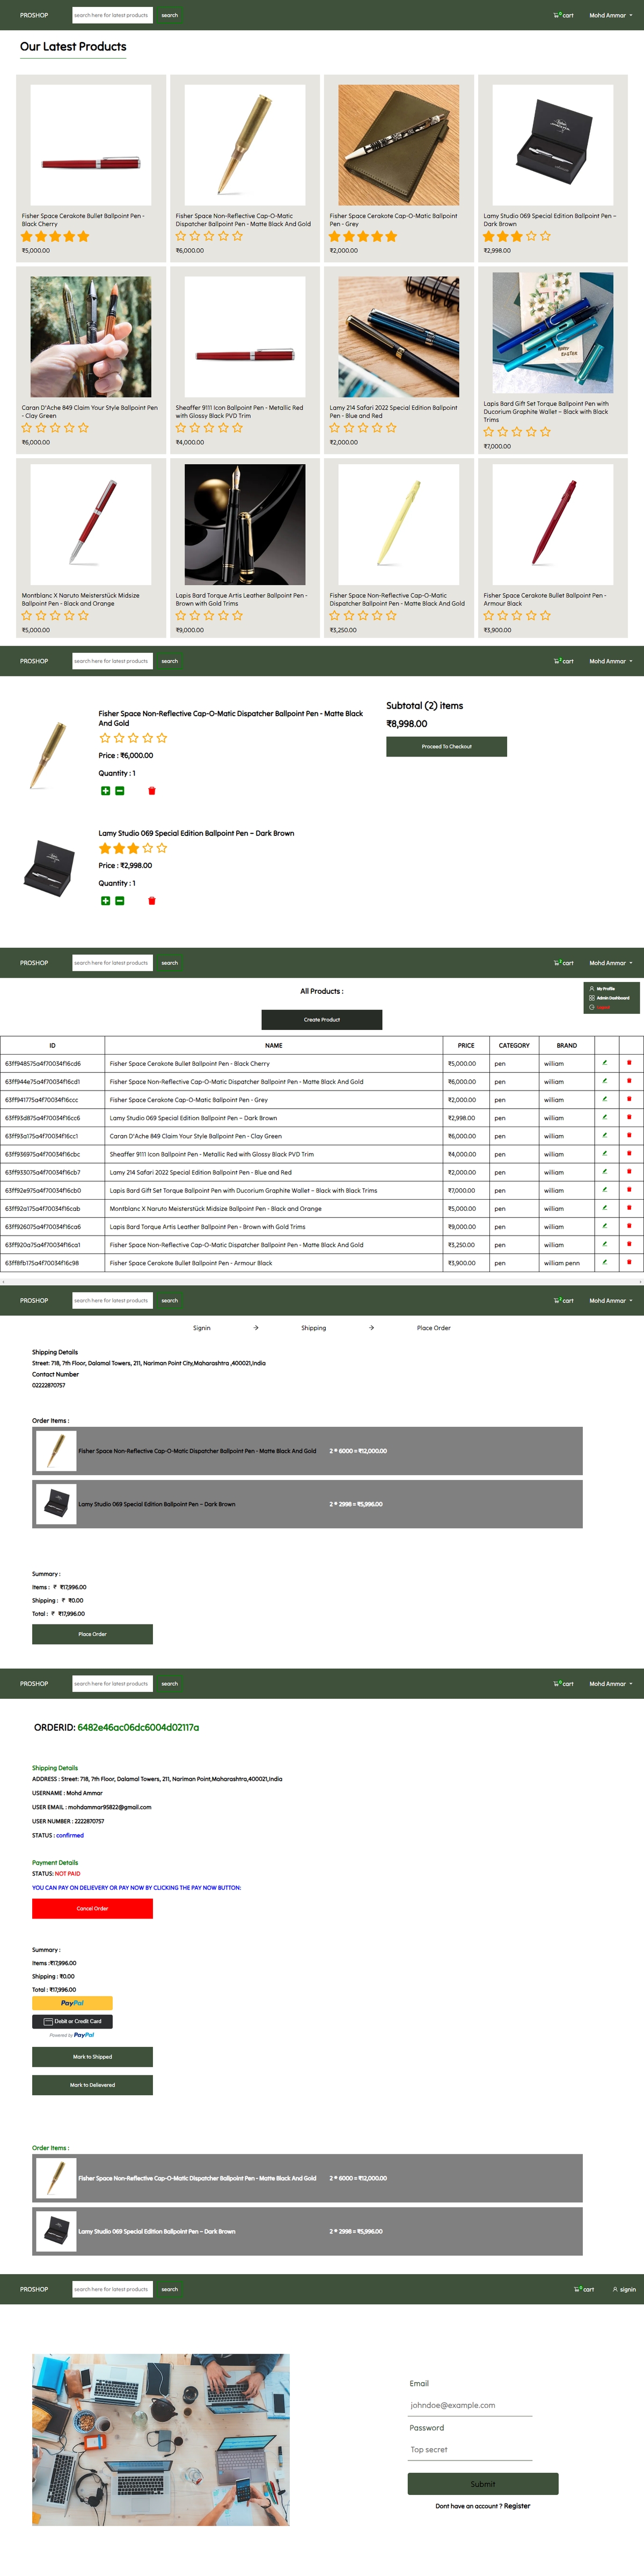
Task: Click the signin person icon in the bottom navbar
Action: (x=615, y=2289)
